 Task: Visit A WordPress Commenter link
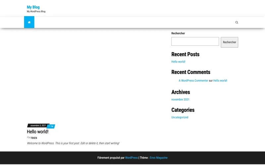(193, 81)
